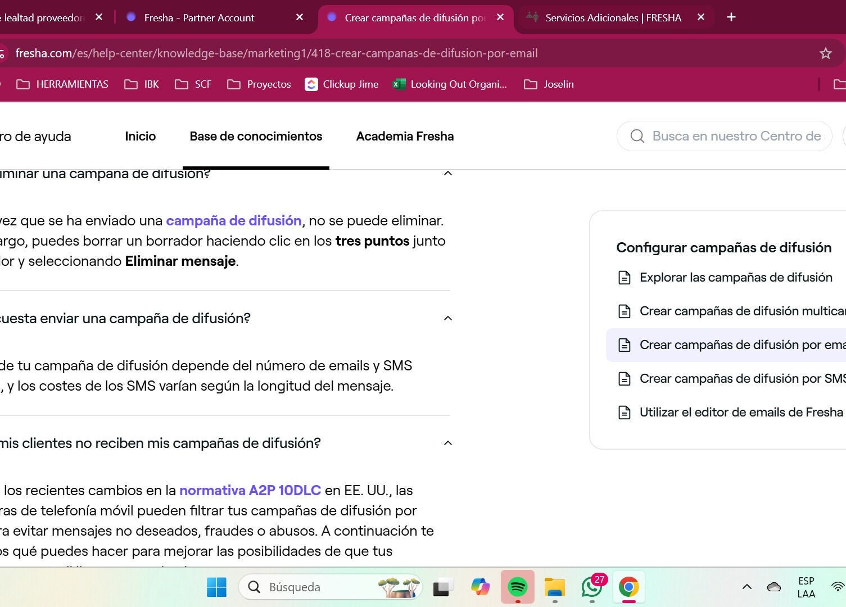Open the Clickup Jime bookmark
Screen dimensions: 846x607
tap(342, 84)
